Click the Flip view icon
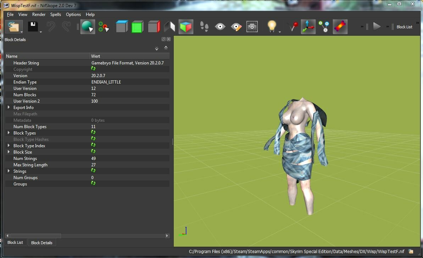The height and width of the screenshot is (258, 423). pos(169,27)
